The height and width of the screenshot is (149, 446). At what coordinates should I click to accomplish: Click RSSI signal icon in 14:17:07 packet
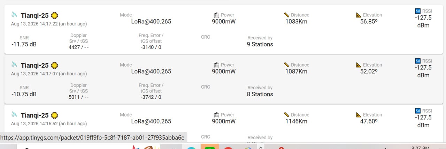point(418,61)
